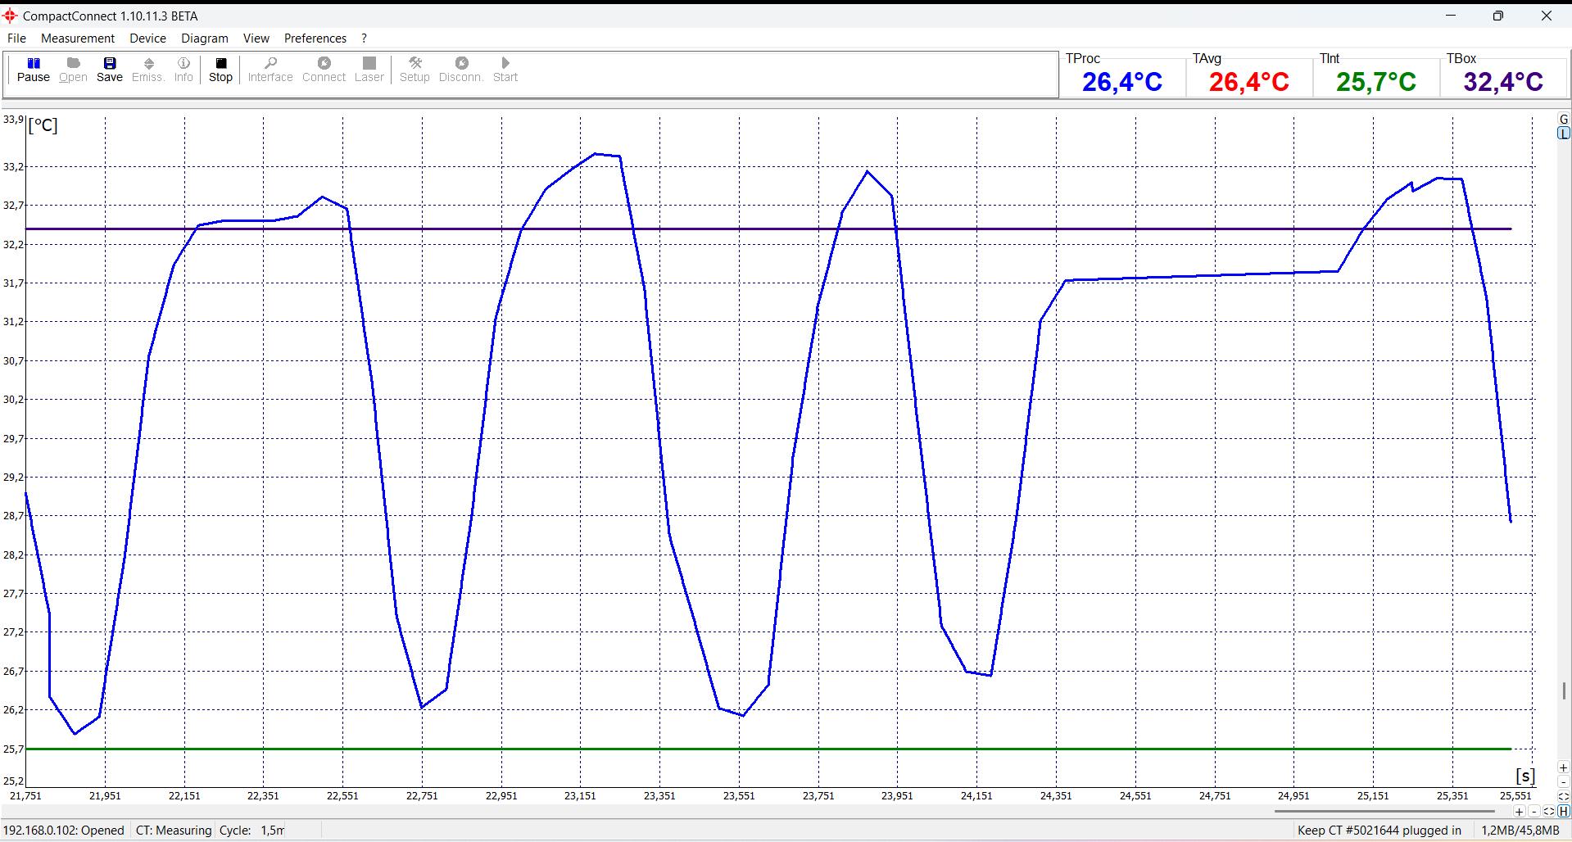The width and height of the screenshot is (1572, 842).
Task: Toggle H automatic time axis scaling
Action: 1565,812
